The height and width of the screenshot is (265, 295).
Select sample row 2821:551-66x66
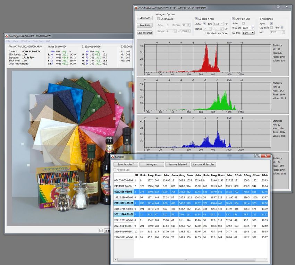tap(191, 226)
